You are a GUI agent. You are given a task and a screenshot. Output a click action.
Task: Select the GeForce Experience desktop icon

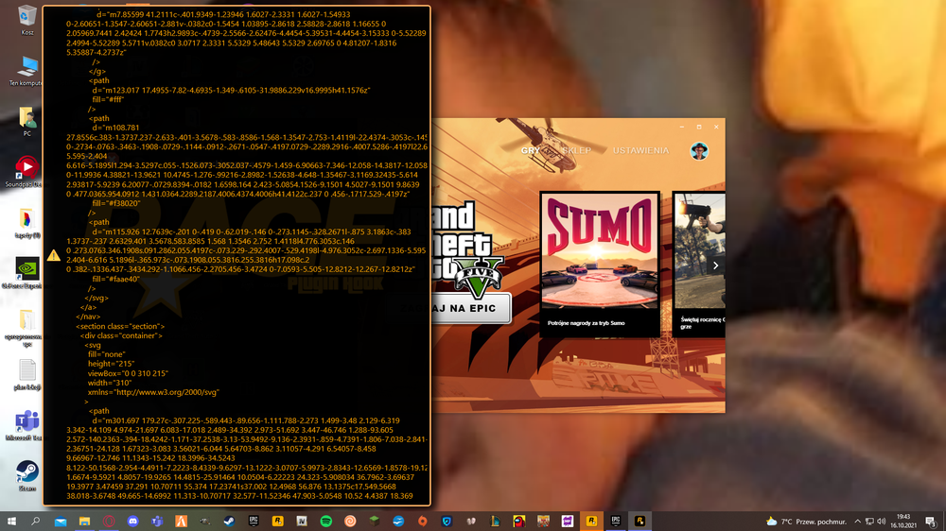click(26, 273)
